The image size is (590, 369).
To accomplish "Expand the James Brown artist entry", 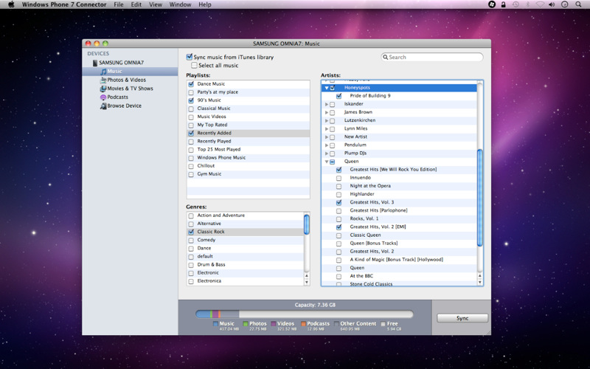I will 327,112.
